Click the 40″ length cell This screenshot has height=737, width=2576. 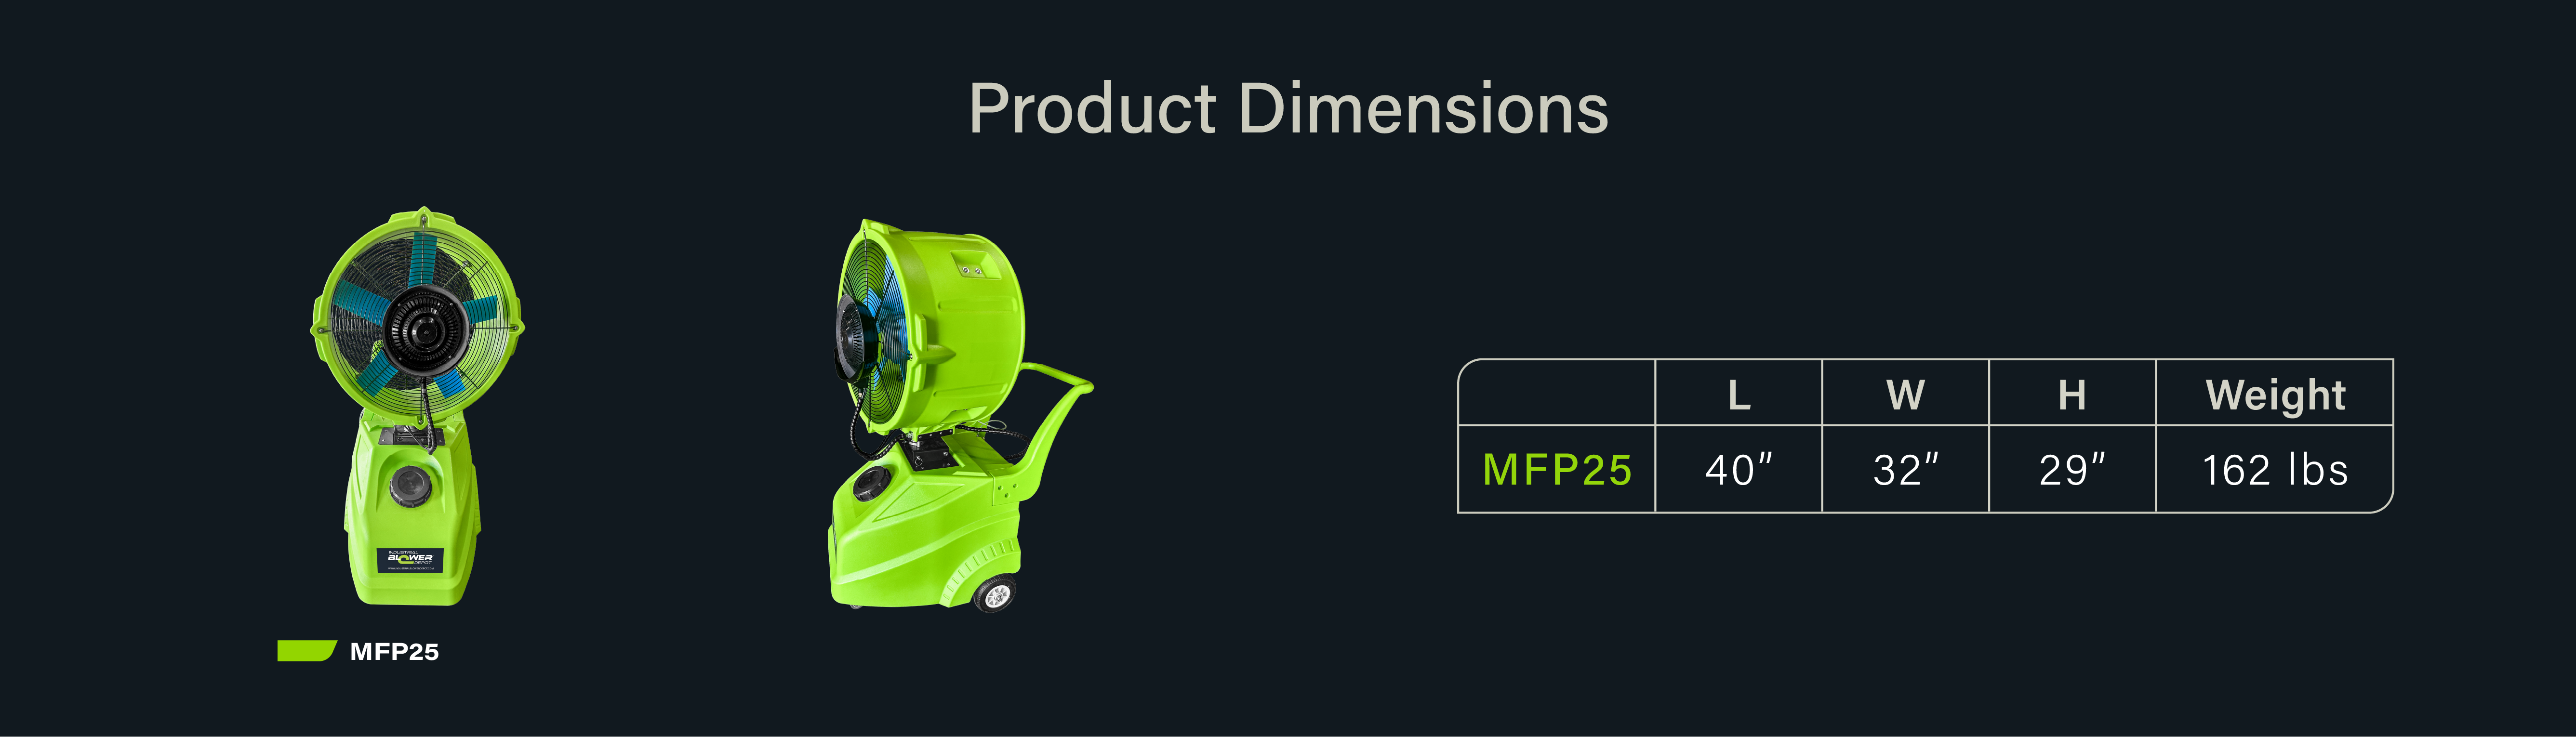pos(1739,470)
